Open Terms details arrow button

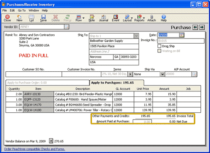(130, 74)
